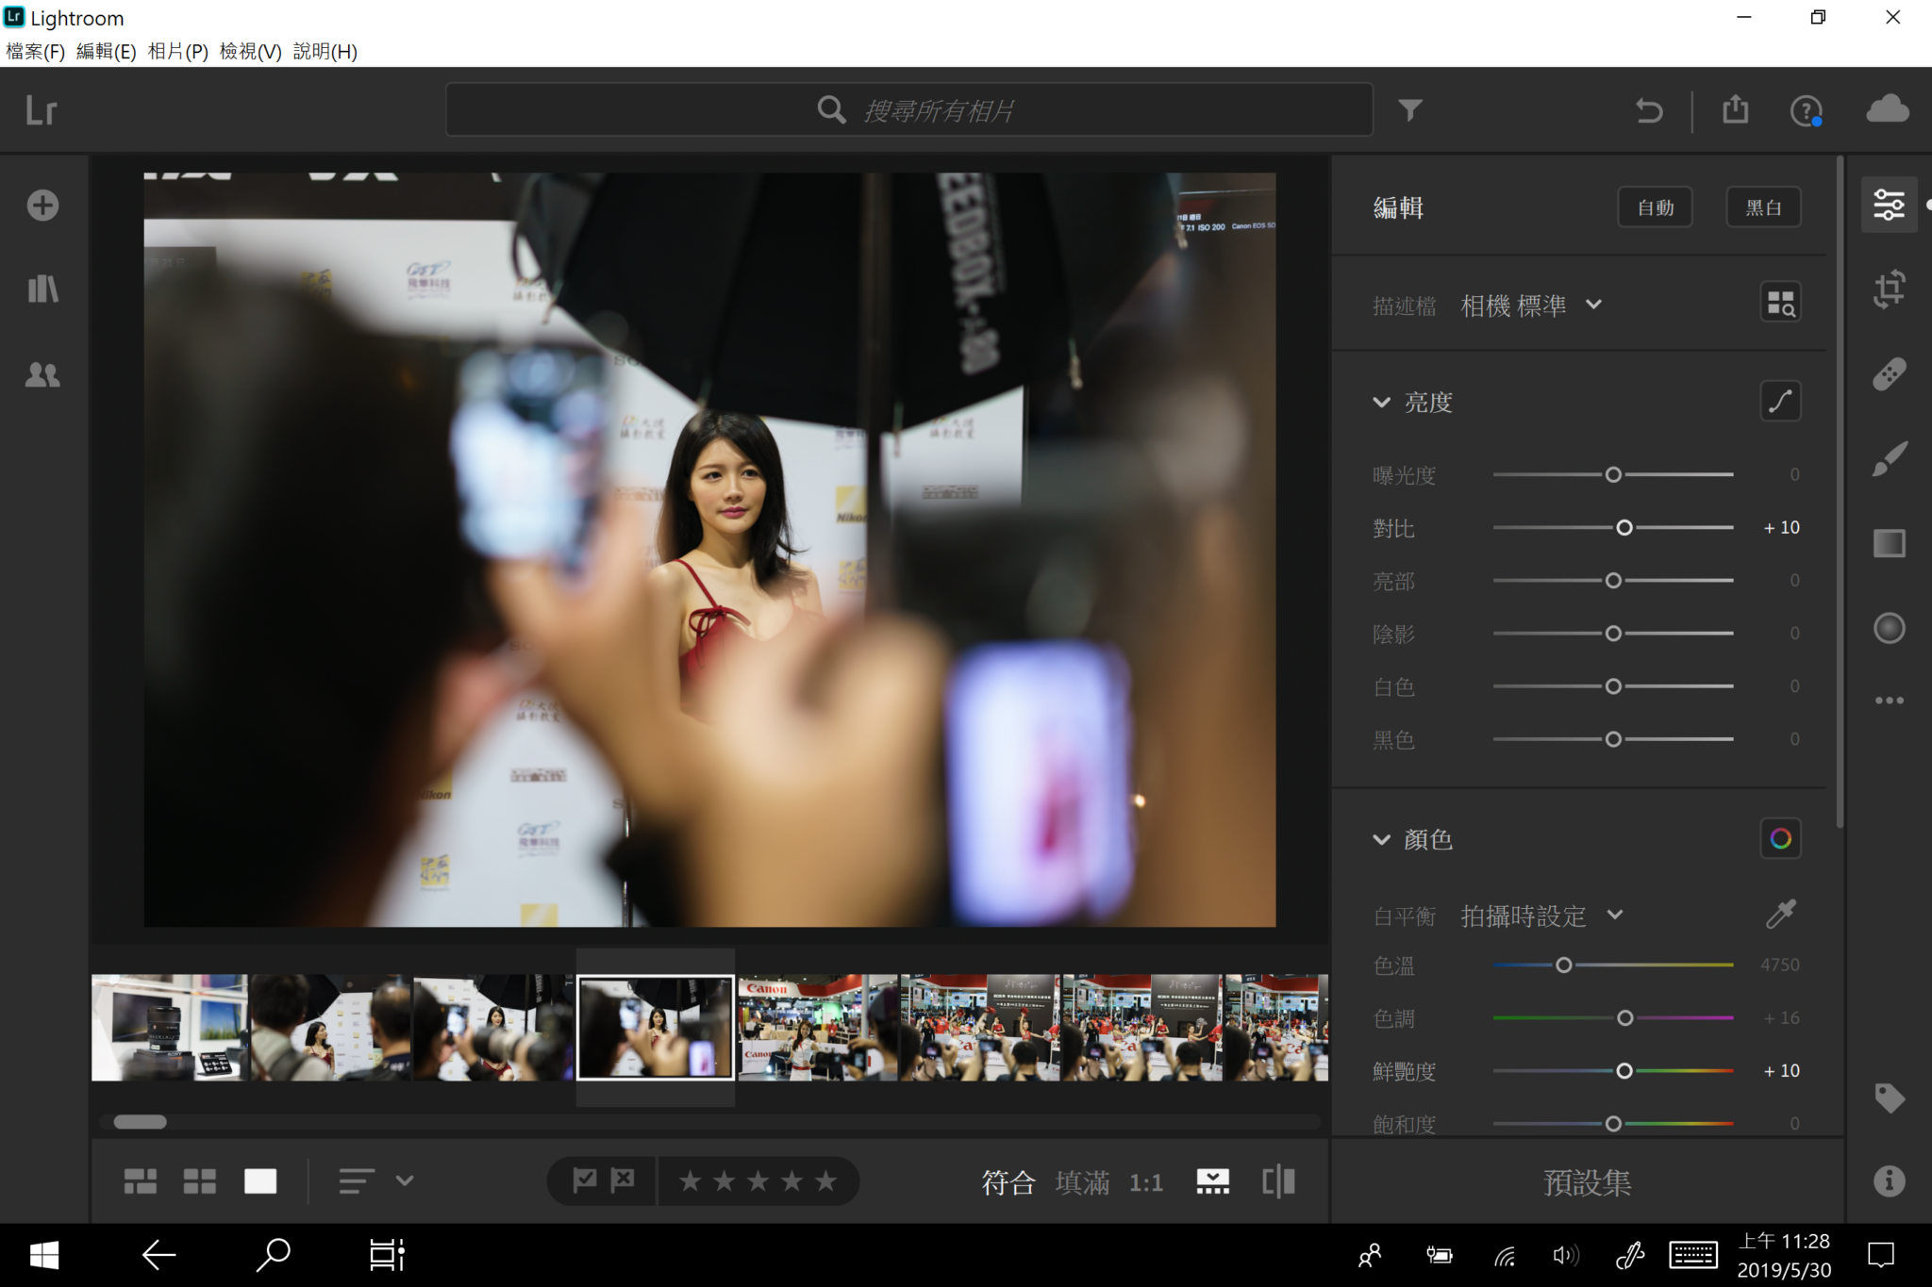
Task: Select the Healing Brush tool
Action: pos(1889,374)
